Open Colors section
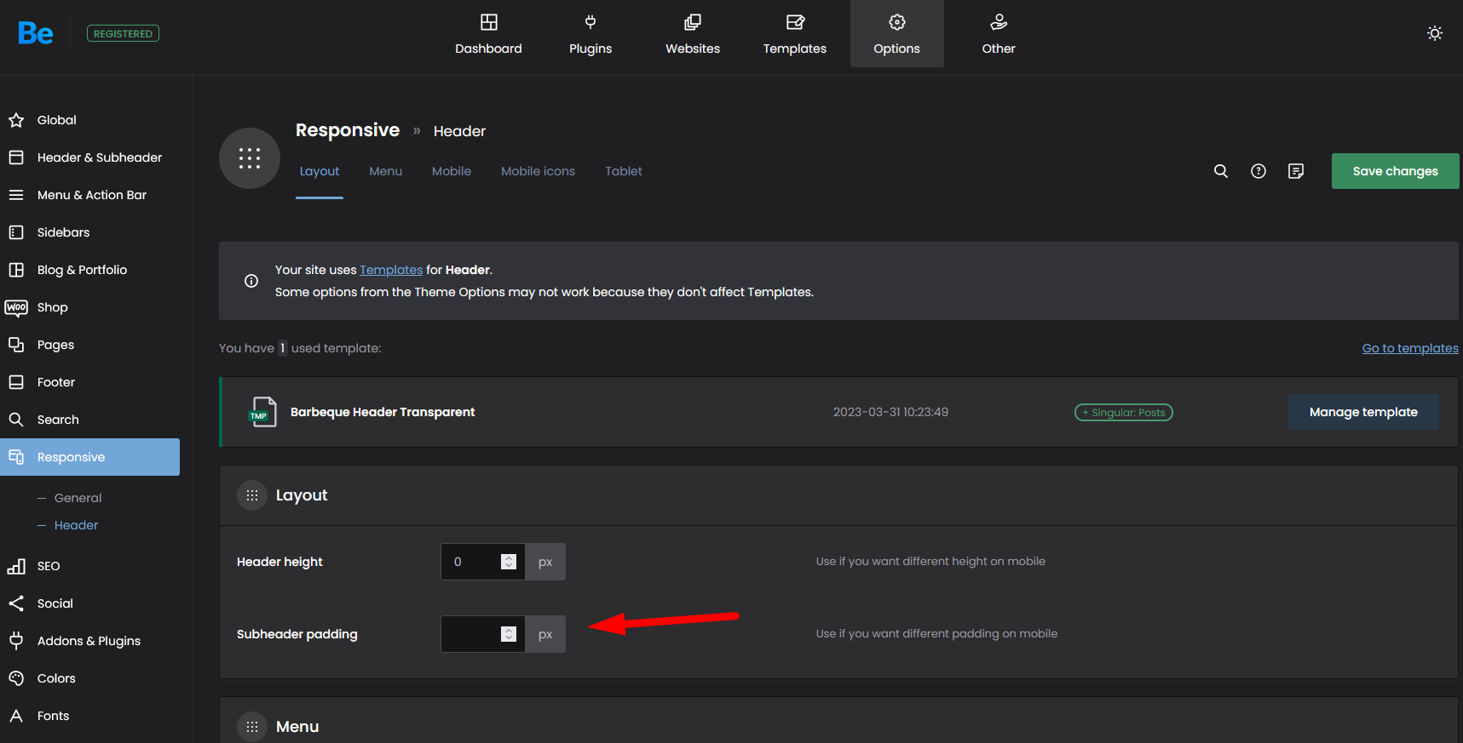 coord(90,678)
